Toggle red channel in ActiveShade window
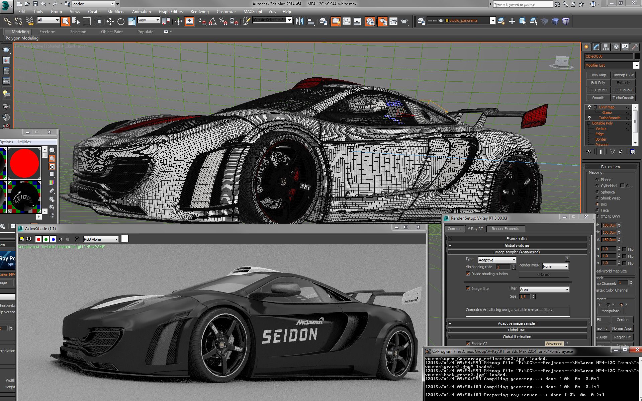642x401 pixels. 38,239
